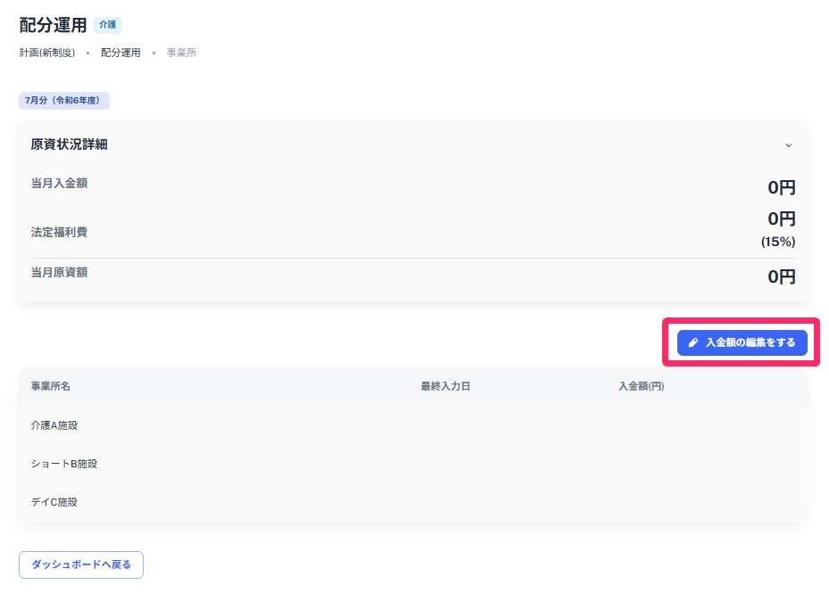Select the 配分運用 breadcrumb item

(120, 53)
